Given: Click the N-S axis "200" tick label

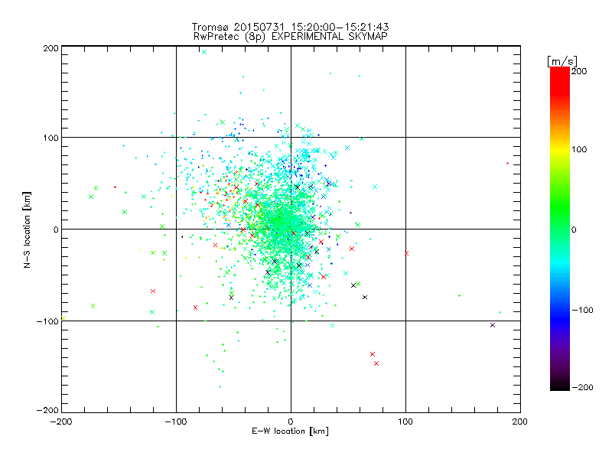Looking at the screenshot, I should tap(50, 48).
